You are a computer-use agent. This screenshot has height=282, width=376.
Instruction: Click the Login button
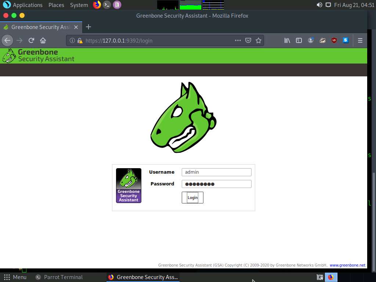pos(192,197)
